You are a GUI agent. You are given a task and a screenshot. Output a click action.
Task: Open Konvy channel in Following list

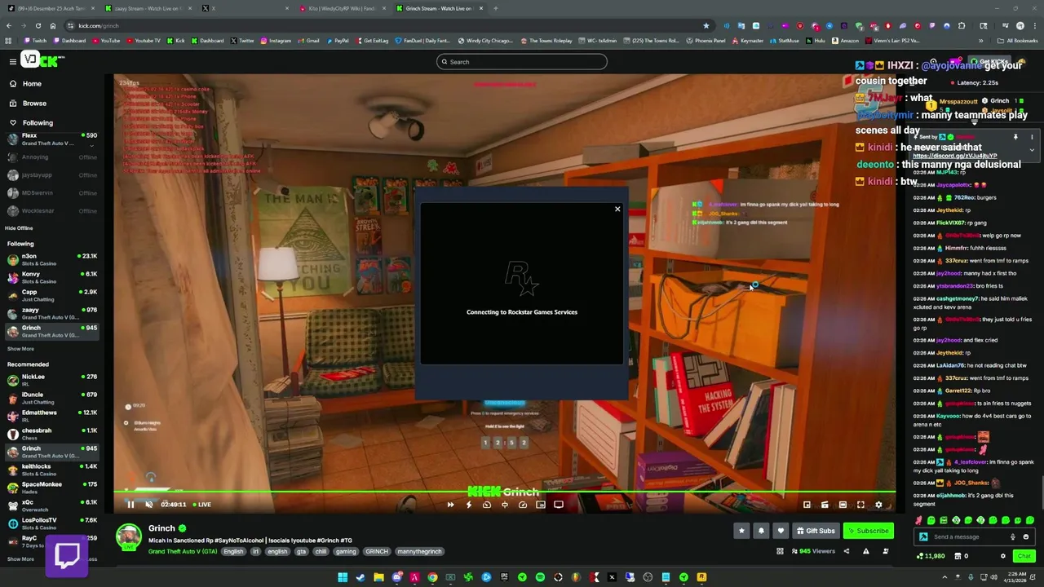(x=51, y=277)
